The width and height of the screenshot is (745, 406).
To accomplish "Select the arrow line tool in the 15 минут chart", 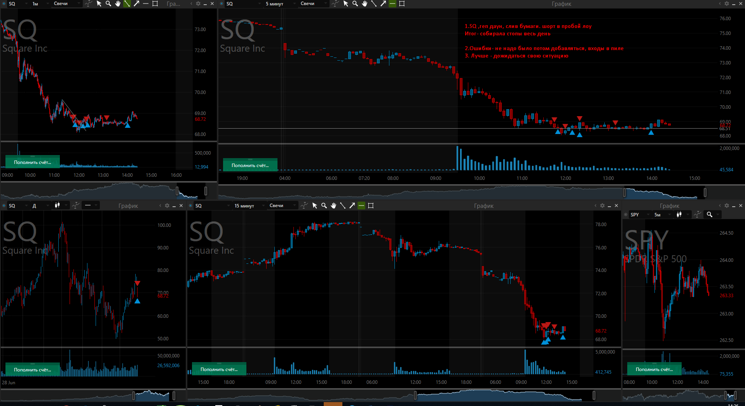I will (352, 206).
